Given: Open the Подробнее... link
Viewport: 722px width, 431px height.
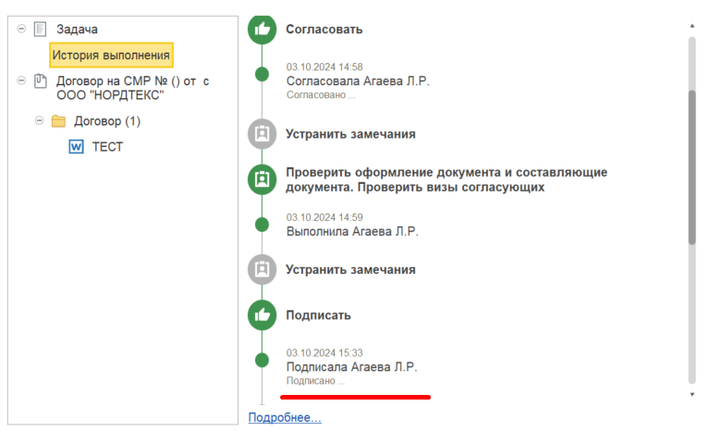Looking at the screenshot, I should pos(285,417).
